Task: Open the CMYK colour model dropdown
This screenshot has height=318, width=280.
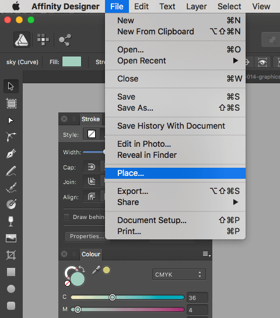Action: point(179,274)
